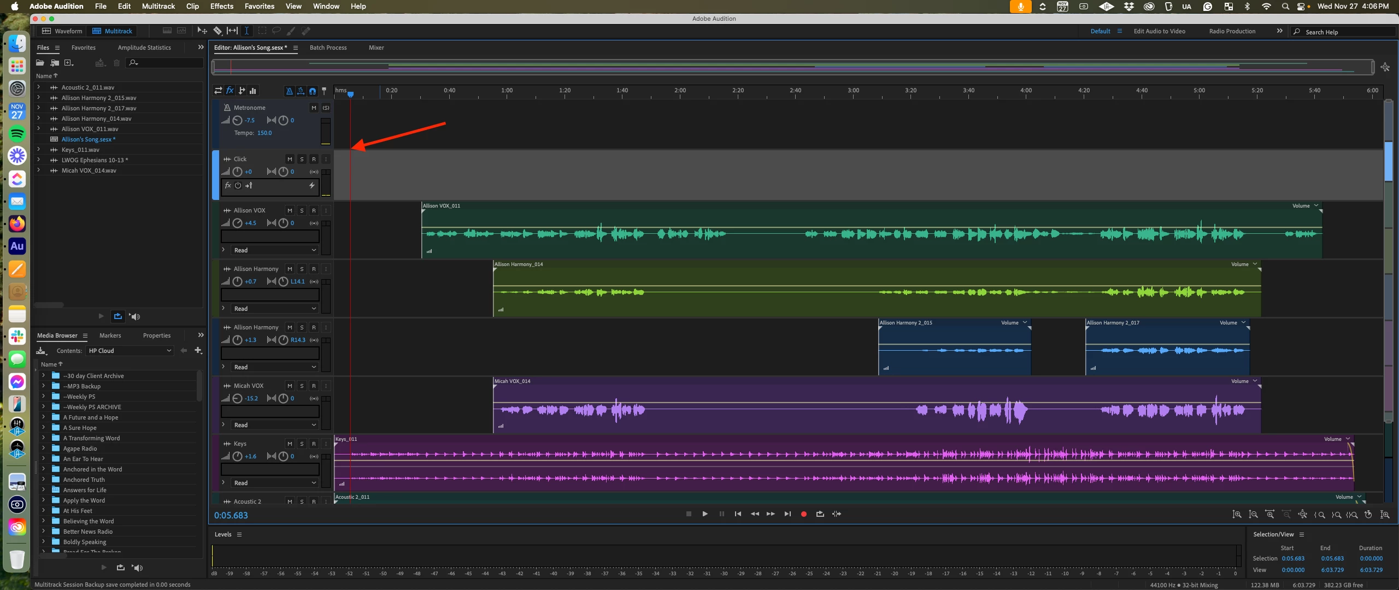Switch to Waveform view button
Viewport: 1399px width, 590px height.
(62, 31)
